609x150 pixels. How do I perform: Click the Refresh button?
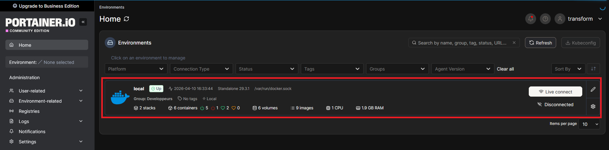pyautogui.click(x=541, y=43)
